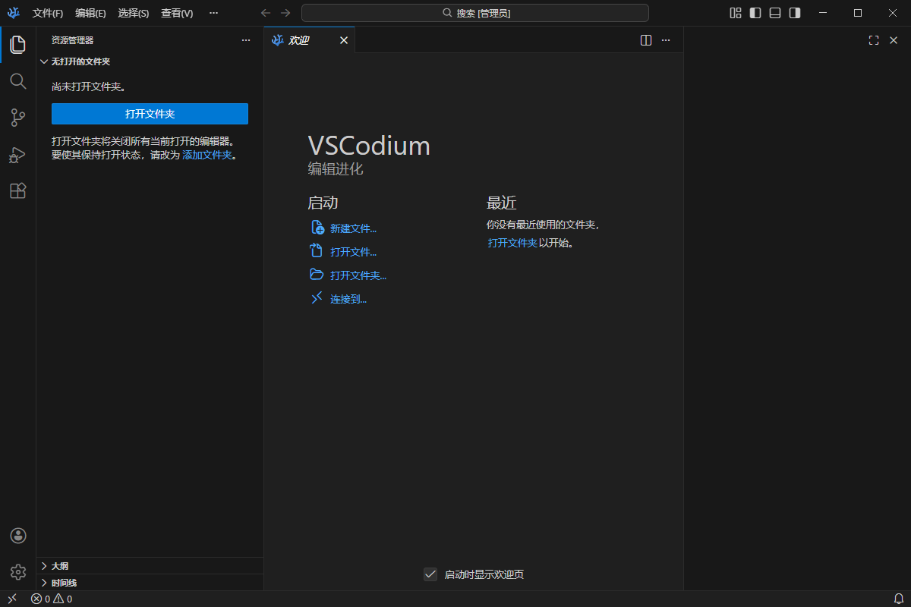The width and height of the screenshot is (911, 607).
Task: Follow the 新建文件 link on the welcome page
Action: point(354,228)
